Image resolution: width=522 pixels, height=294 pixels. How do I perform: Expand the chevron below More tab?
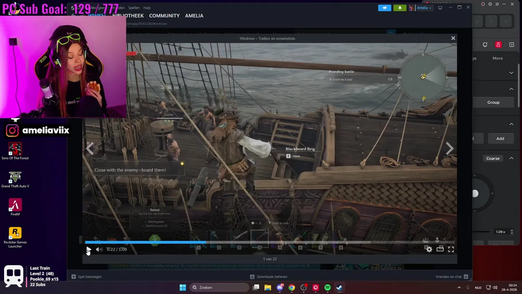click(511, 73)
